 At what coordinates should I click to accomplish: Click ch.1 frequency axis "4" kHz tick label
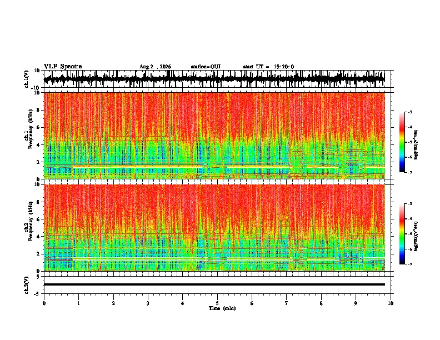39,145
